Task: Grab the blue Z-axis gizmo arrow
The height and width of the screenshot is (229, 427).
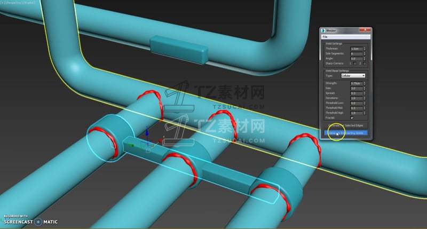Action: click(x=147, y=132)
